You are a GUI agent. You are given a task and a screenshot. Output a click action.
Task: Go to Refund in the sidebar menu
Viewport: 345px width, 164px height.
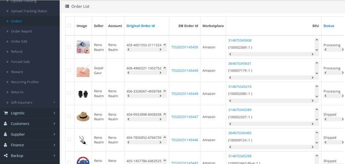(17, 51)
